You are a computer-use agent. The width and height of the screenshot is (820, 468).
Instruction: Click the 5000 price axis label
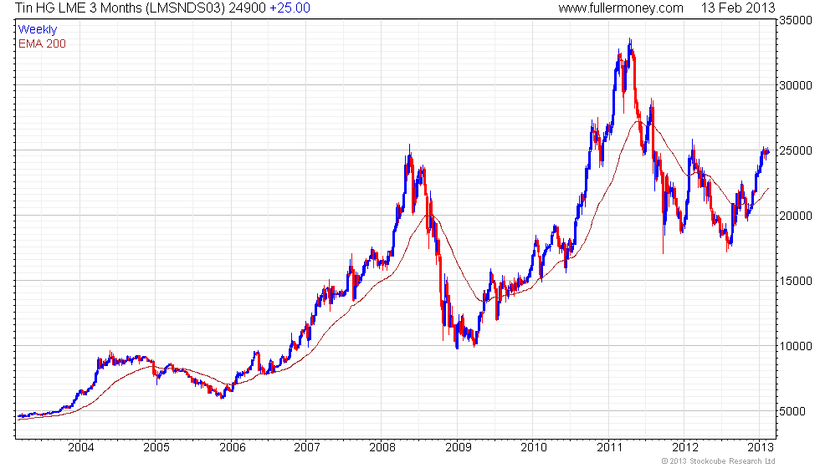[792, 411]
